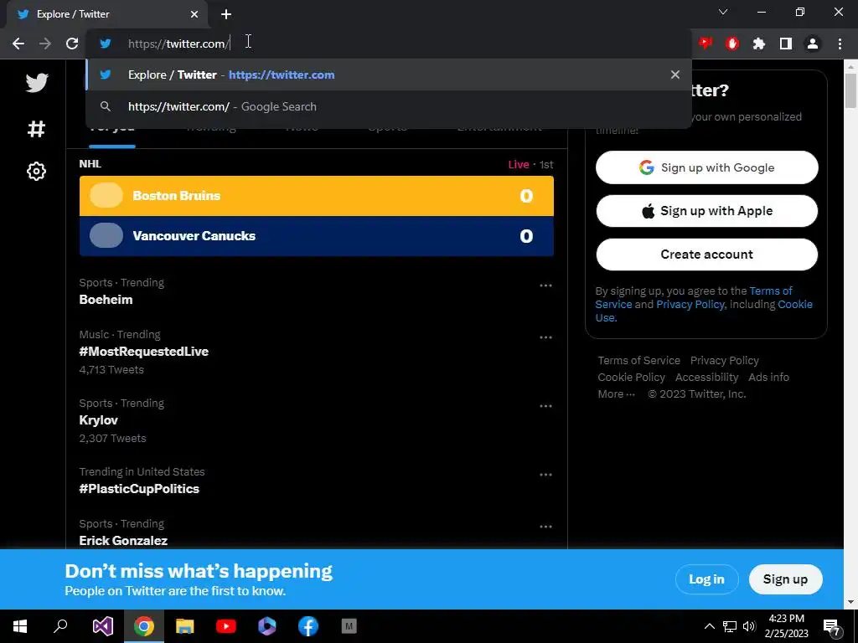Open the #MostRequestedLive trending topic
The width and height of the screenshot is (858, 643).
click(x=143, y=352)
